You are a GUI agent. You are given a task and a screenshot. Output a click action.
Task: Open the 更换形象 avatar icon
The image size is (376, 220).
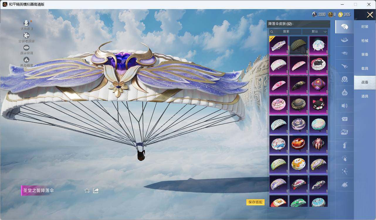tap(26, 23)
